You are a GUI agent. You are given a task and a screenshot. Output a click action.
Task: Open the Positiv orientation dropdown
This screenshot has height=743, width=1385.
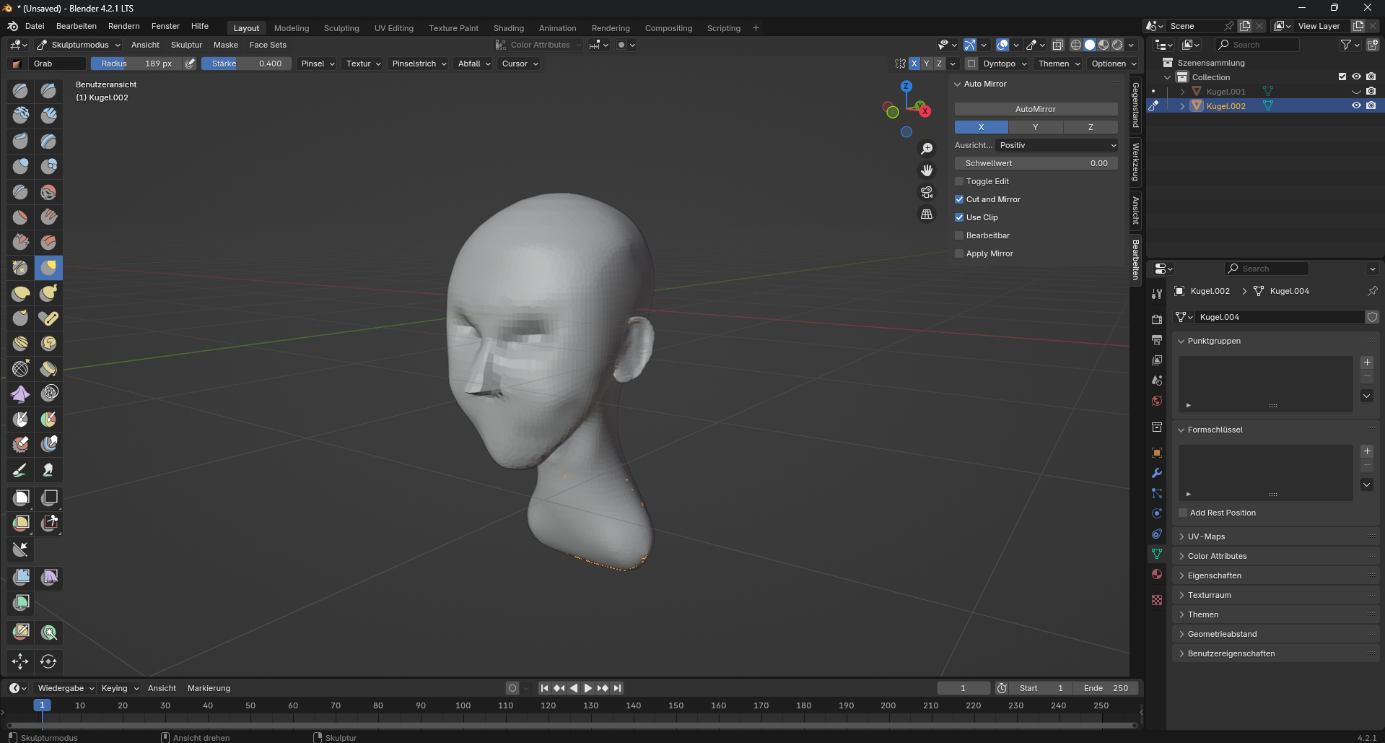click(x=1057, y=145)
